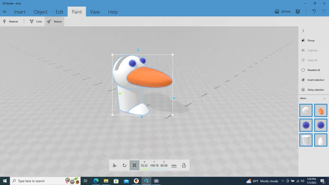329x185 pixels.
Task: Open Microsoft Edge from taskbar
Action: point(96,181)
